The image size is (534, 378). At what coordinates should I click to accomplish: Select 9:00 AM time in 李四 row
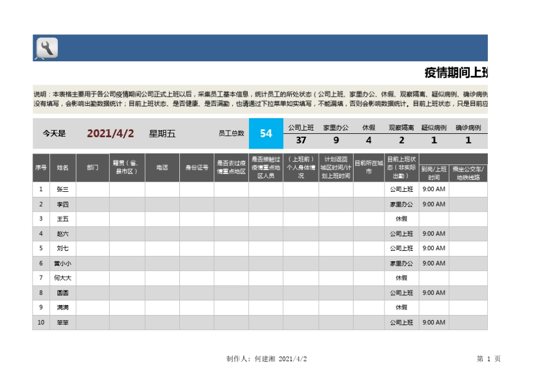click(434, 204)
